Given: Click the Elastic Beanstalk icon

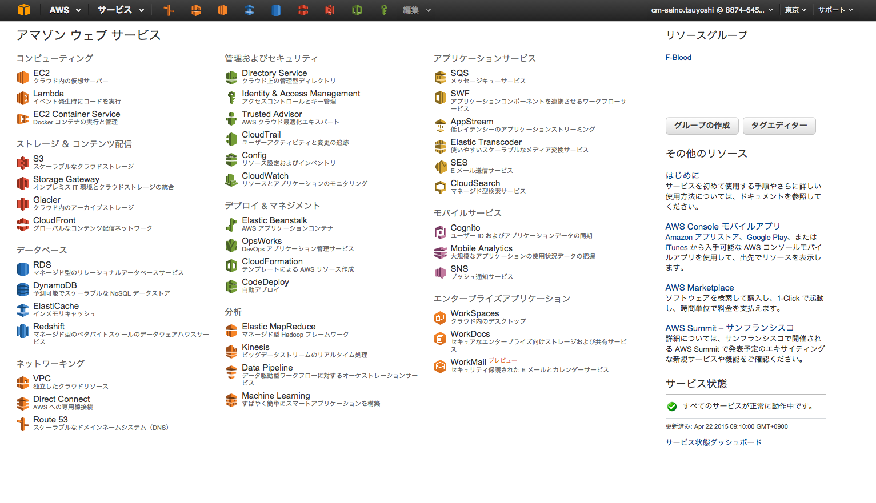Looking at the screenshot, I should pos(231,224).
